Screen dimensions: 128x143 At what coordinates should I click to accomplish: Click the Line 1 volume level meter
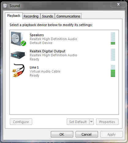(x=113, y=71)
